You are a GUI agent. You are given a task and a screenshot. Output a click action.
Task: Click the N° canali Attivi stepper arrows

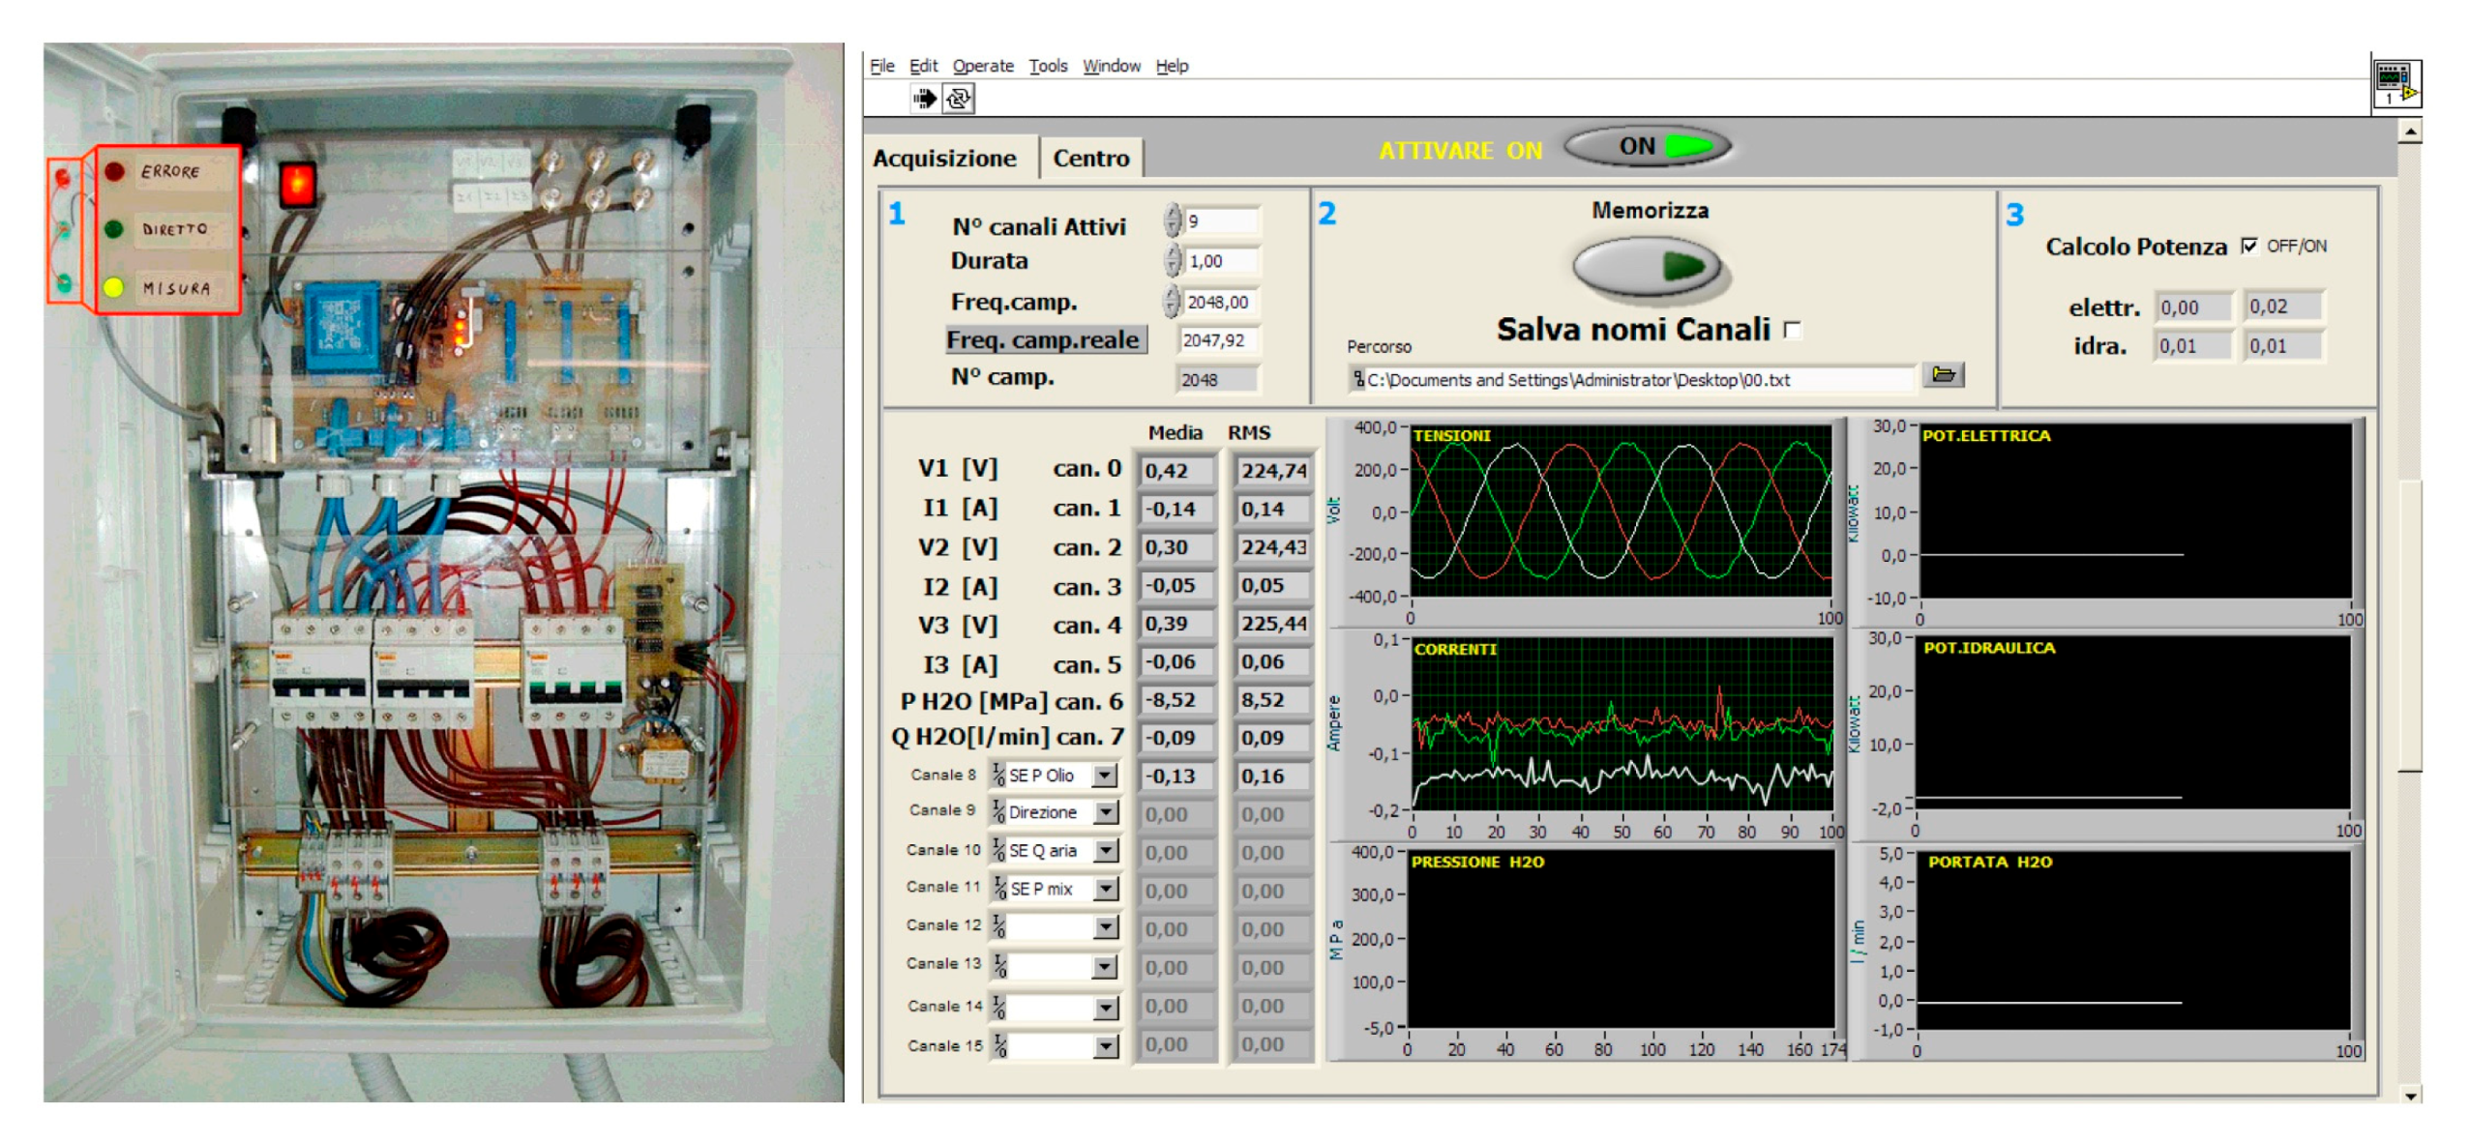pyautogui.click(x=1172, y=221)
